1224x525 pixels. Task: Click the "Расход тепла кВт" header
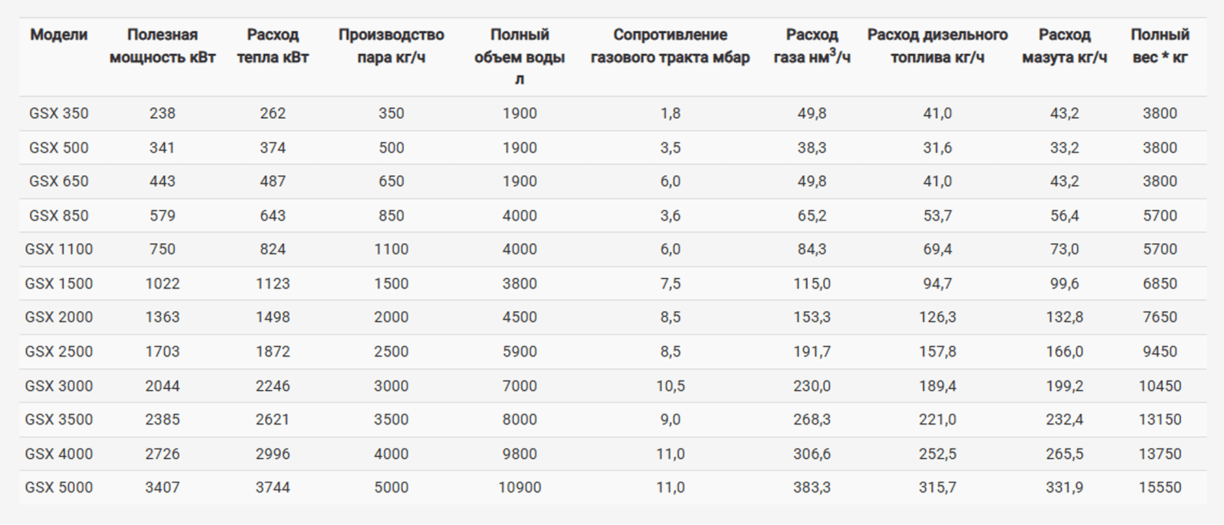point(272,46)
